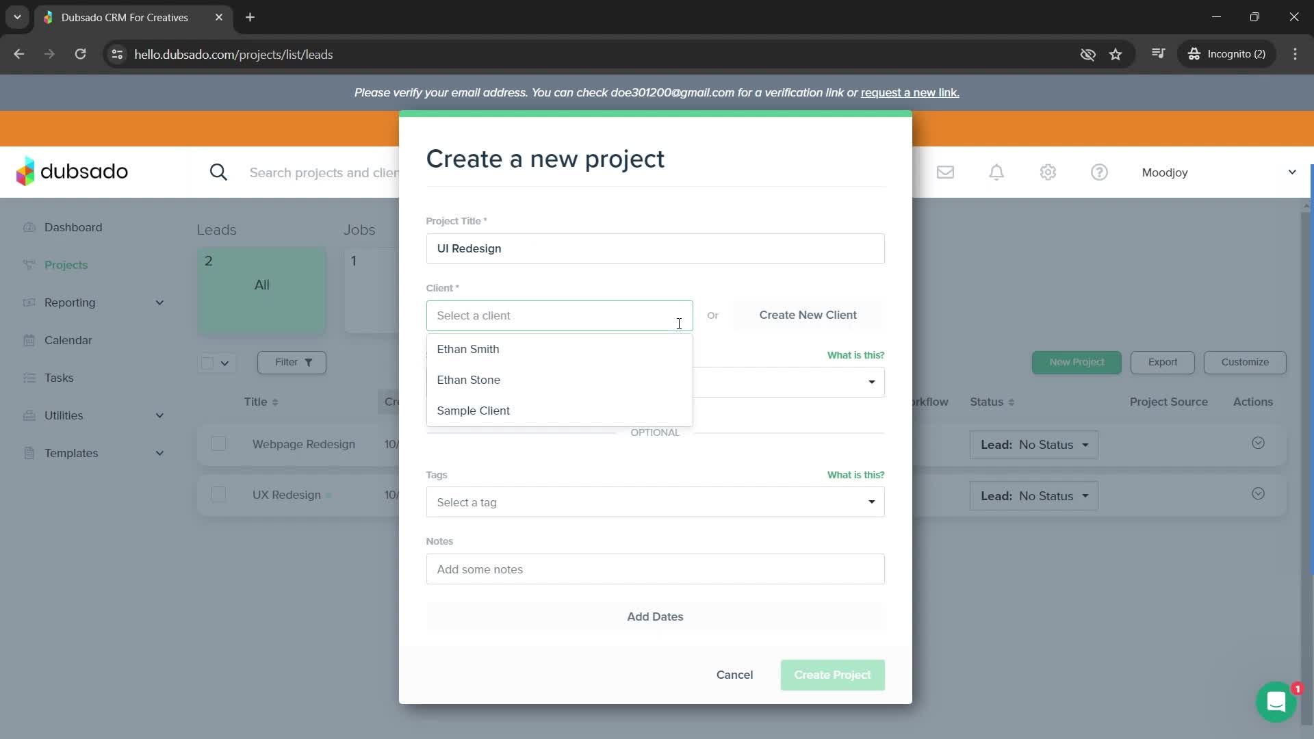
Task: Click the Create Project button
Action: pos(832,675)
